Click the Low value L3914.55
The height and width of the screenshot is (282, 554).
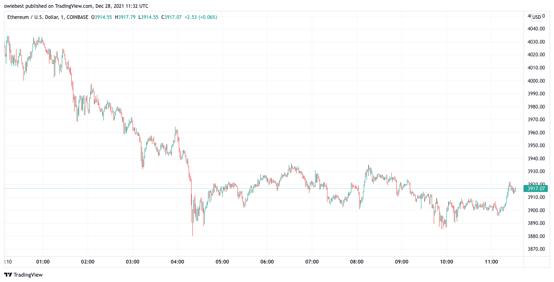[149, 17]
